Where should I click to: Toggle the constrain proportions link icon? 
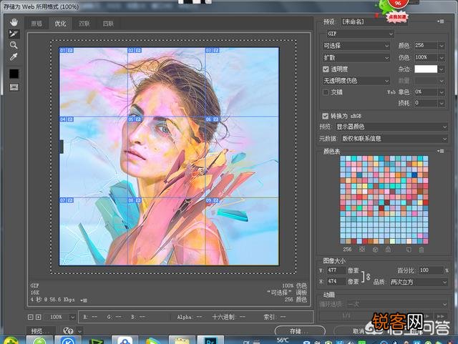click(368, 276)
